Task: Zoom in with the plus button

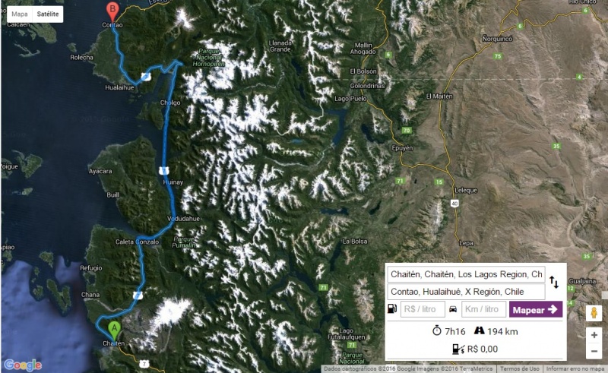Action: click(x=594, y=334)
